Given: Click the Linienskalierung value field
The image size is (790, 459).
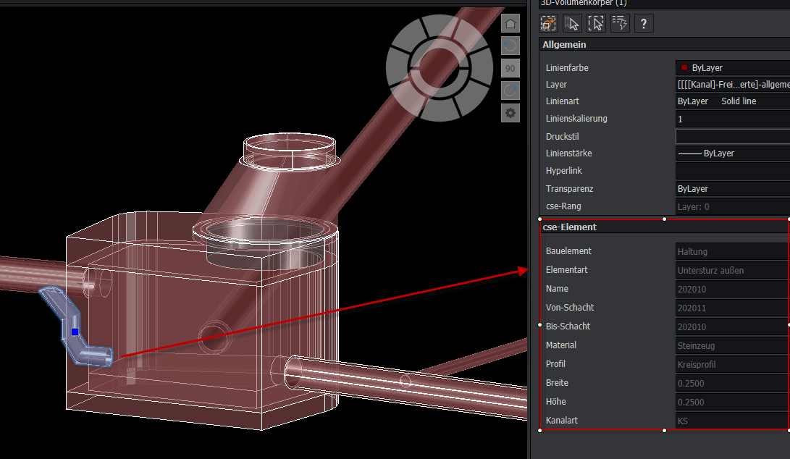Looking at the screenshot, I should [731, 119].
